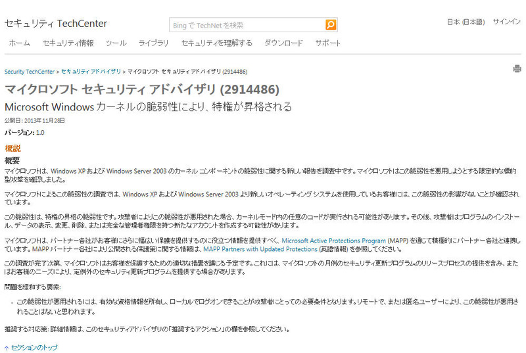Image resolution: width=526 pixels, height=353 pixels.
Task: Open the セキュリティ アドバイザリ breadcrumb link
Action: click(x=91, y=70)
